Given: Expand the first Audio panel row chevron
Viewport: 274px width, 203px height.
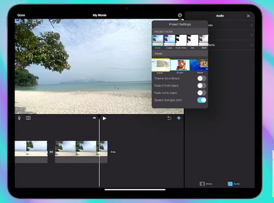Looking at the screenshot, I should pos(251,25).
